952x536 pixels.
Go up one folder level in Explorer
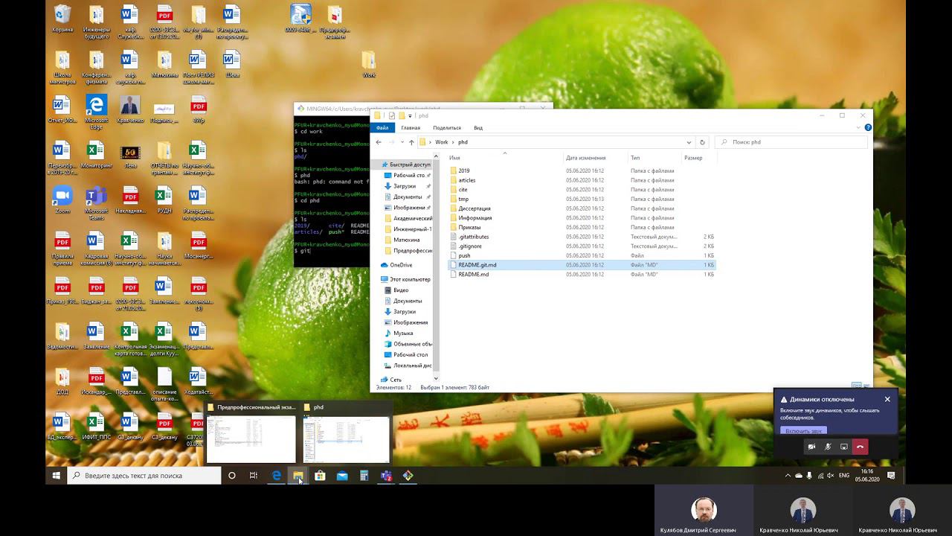tap(411, 142)
